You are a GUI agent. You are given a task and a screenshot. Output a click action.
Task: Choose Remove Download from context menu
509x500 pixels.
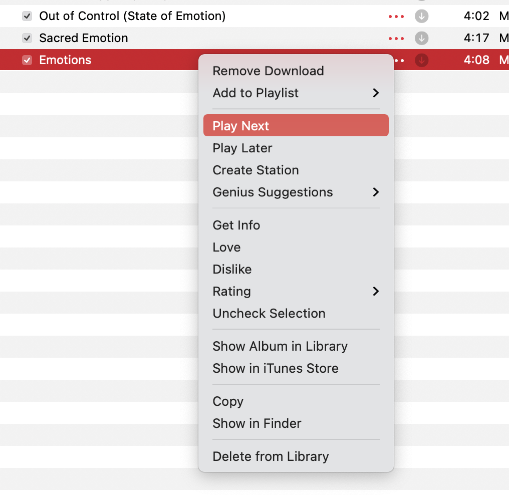(296, 71)
